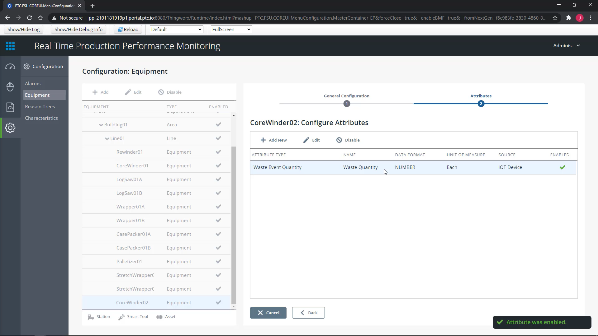Open Alarms in configuration menu
This screenshot has height=336, width=598.
tap(33, 84)
